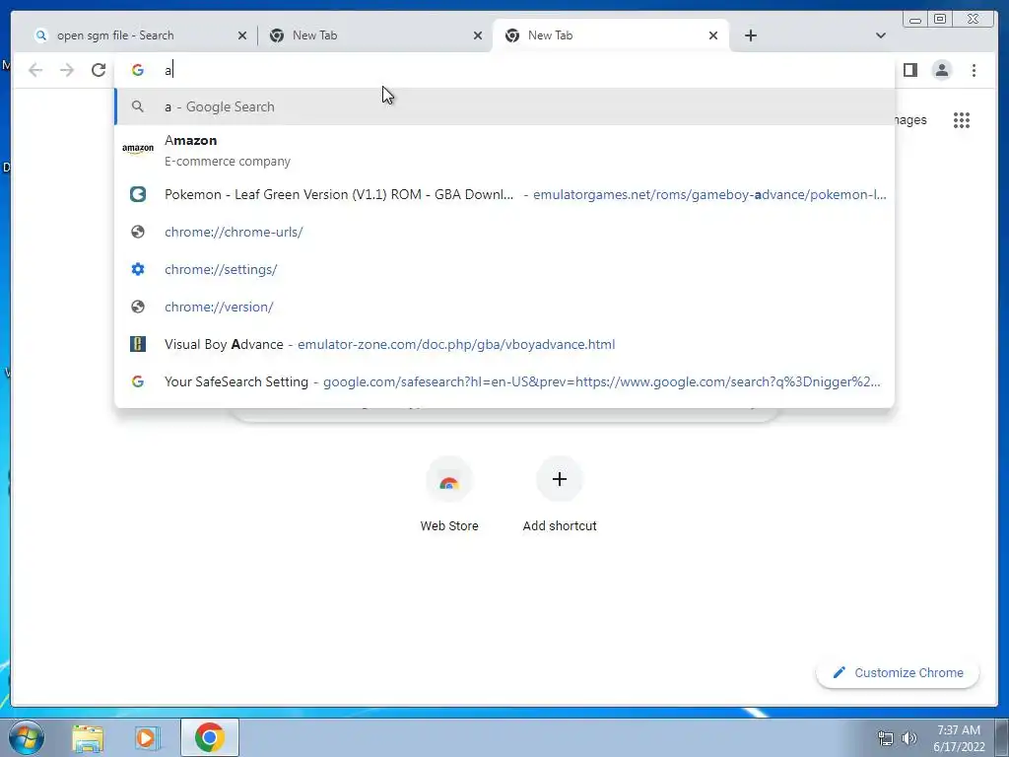The height and width of the screenshot is (757, 1009).
Task: Select chrome://chrome-urls/ suggestion
Action: point(504,232)
